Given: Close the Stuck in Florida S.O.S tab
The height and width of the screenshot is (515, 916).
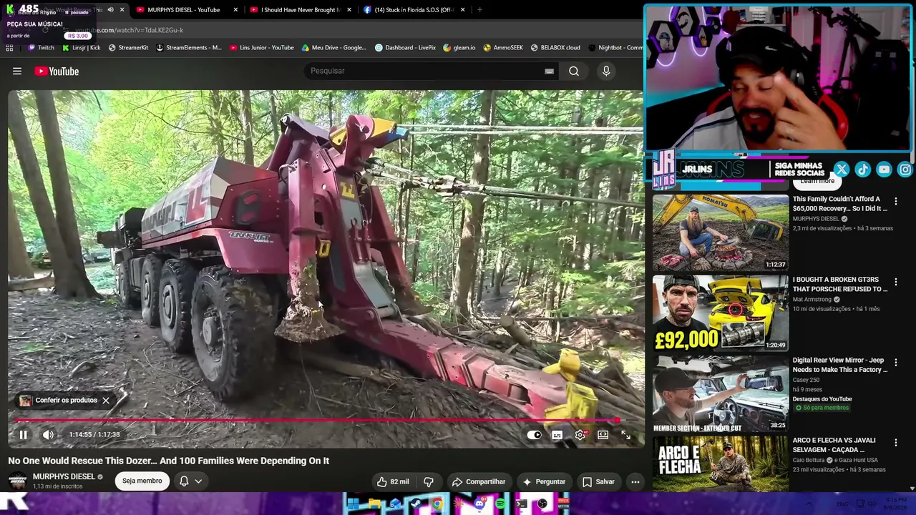Looking at the screenshot, I should click(x=463, y=10).
